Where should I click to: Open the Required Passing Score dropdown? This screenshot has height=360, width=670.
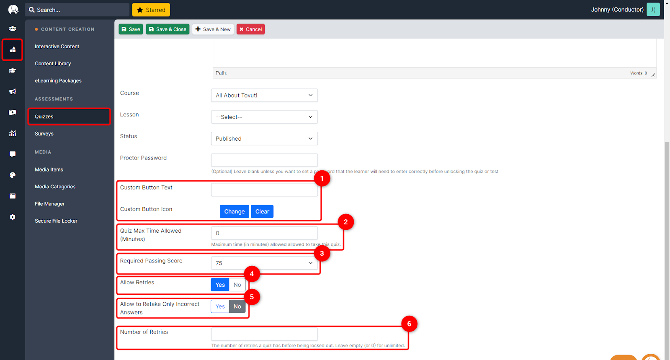(264, 263)
